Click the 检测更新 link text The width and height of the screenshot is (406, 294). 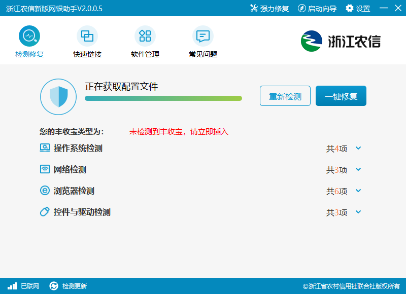(75, 286)
